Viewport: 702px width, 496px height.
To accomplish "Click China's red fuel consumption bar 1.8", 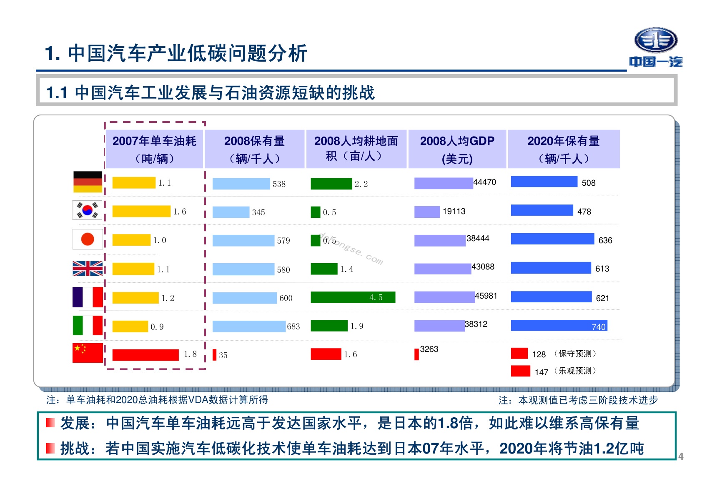I will [145, 355].
